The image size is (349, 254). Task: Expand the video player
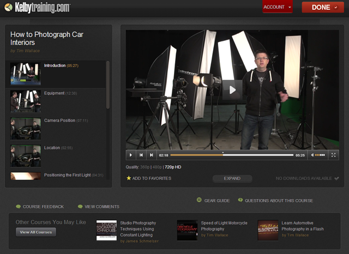tap(232, 178)
